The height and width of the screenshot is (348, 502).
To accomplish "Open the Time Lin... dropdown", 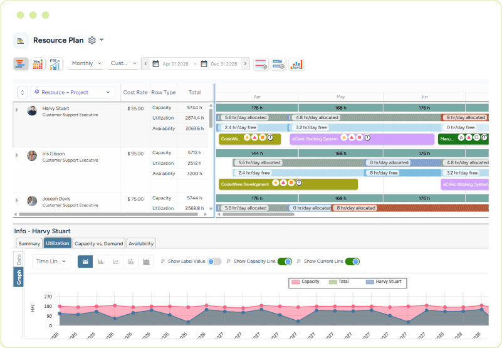I will (51, 261).
